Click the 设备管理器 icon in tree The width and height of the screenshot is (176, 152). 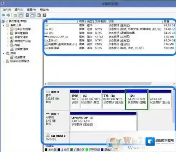point(12,49)
